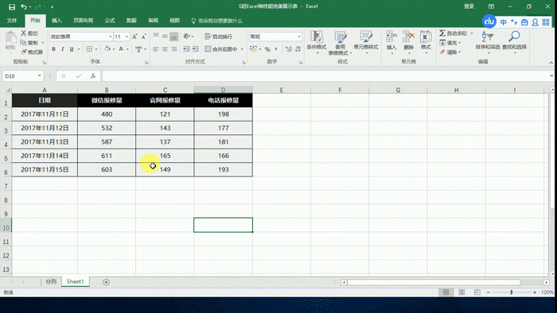Click the Find and Select magnifier icon

[514, 37]
